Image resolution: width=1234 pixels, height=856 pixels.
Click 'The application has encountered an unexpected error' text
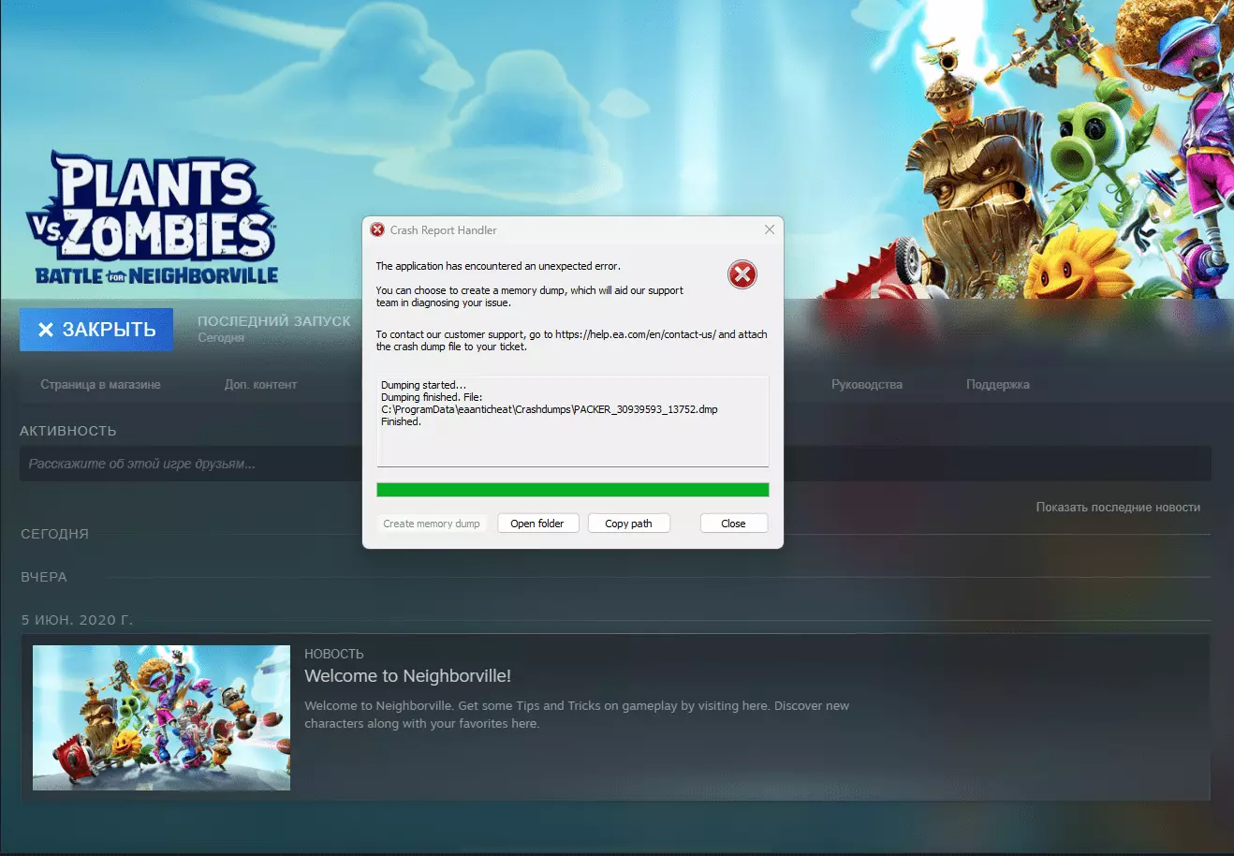click(x=498, y=266)
